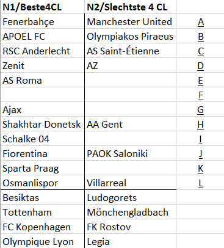Select the Olympiakos Piraeus cell
Image resolution: width=224 pixels, height=248 pixels.
[x=130, y=36]
